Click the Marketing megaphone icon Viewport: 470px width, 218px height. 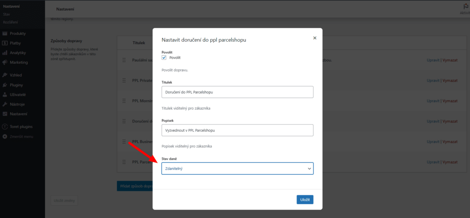click(5, 62)
